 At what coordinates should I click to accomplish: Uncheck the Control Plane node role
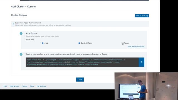coord(79,43)
